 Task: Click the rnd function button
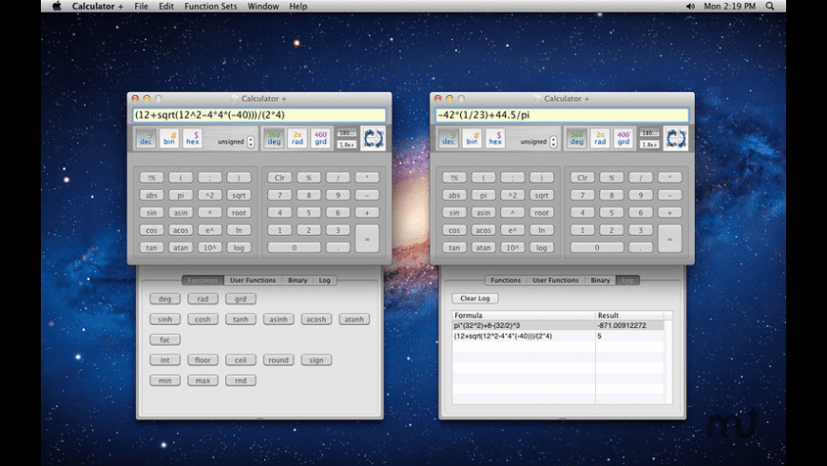pos(240,380)
